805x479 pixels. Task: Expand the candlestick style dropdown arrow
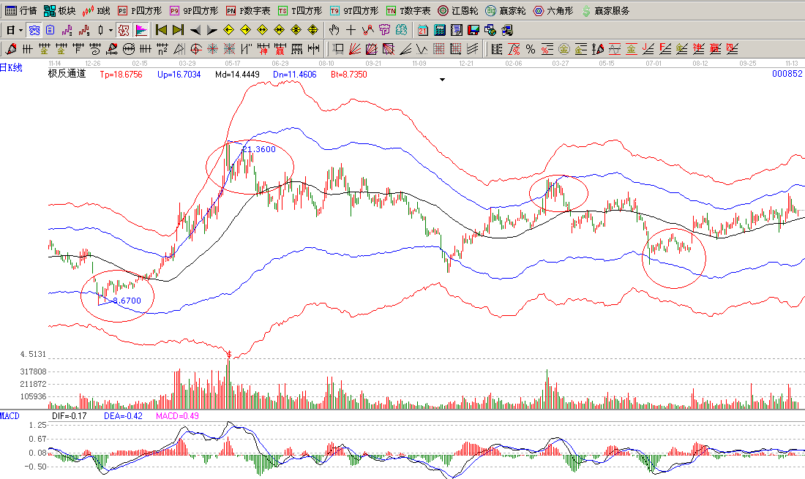111,31
